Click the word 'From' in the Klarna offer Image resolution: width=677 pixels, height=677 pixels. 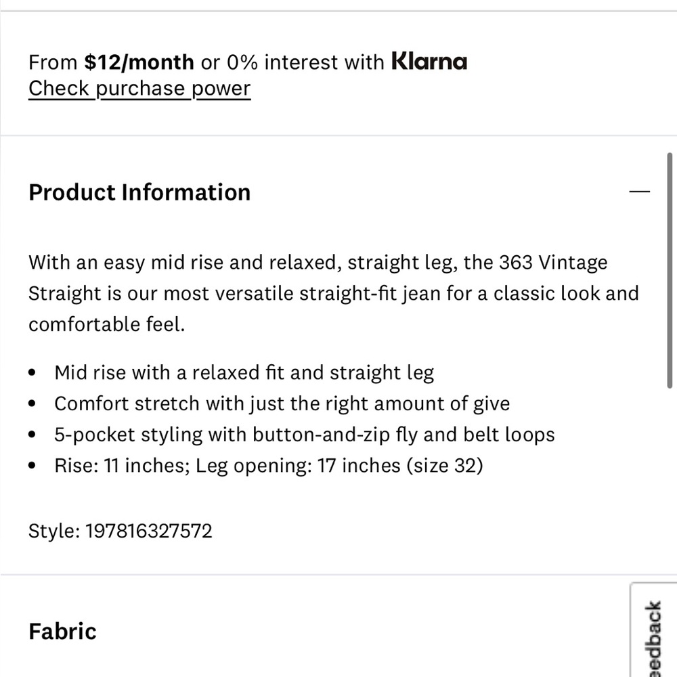[53, 62]
